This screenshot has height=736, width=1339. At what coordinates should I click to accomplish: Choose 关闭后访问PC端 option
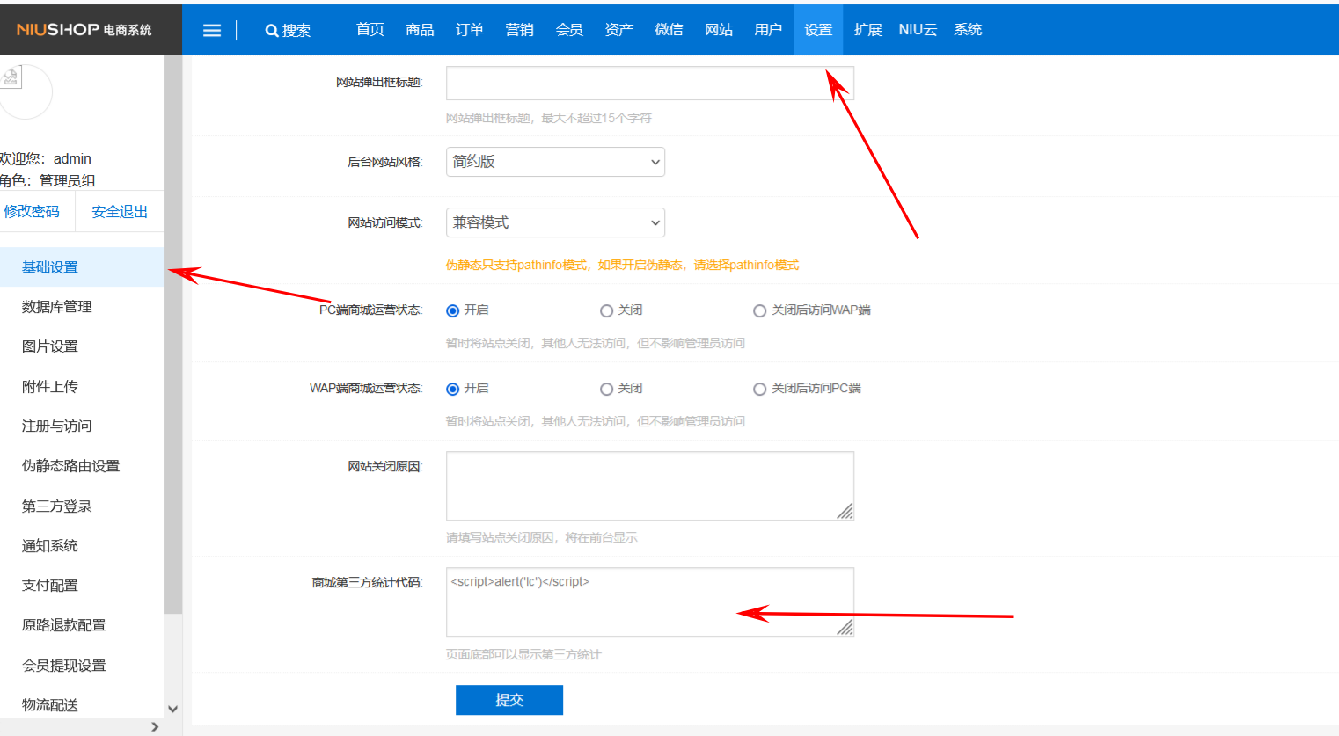tap(759, 389)
